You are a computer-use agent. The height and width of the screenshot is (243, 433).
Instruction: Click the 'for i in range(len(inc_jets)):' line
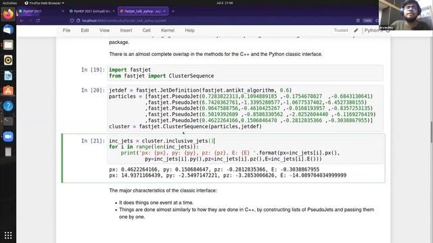(x=154, y=147)
